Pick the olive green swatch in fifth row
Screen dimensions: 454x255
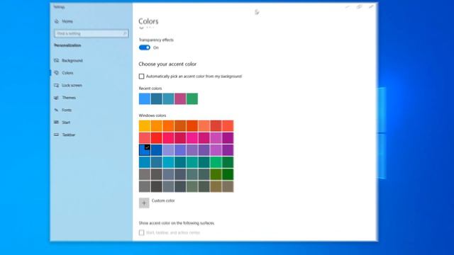[216, 174]
